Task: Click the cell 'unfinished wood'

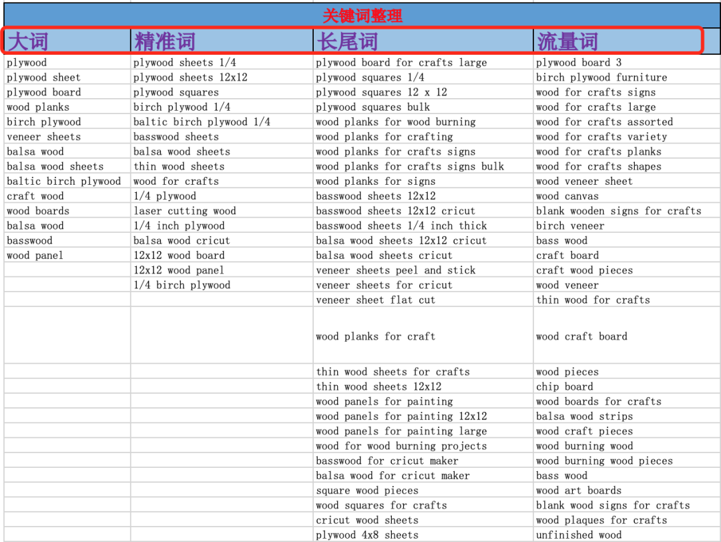Action: point(627,535)
